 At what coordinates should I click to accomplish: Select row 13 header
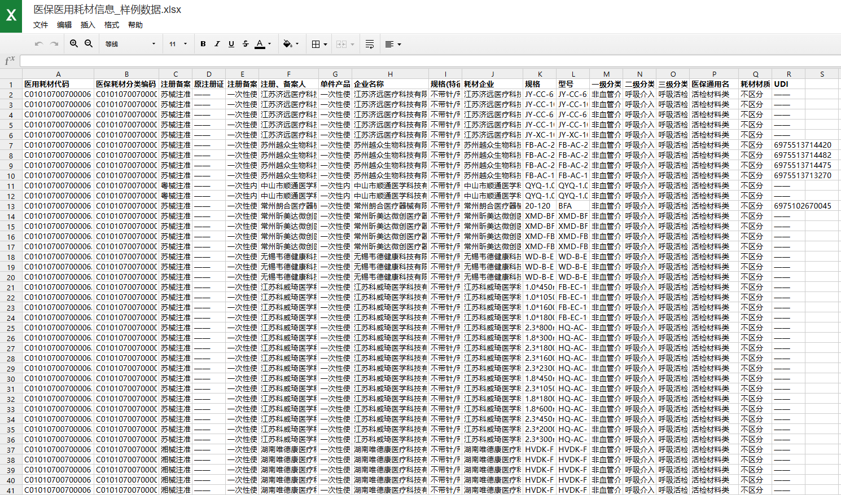[x=11, y=206]
